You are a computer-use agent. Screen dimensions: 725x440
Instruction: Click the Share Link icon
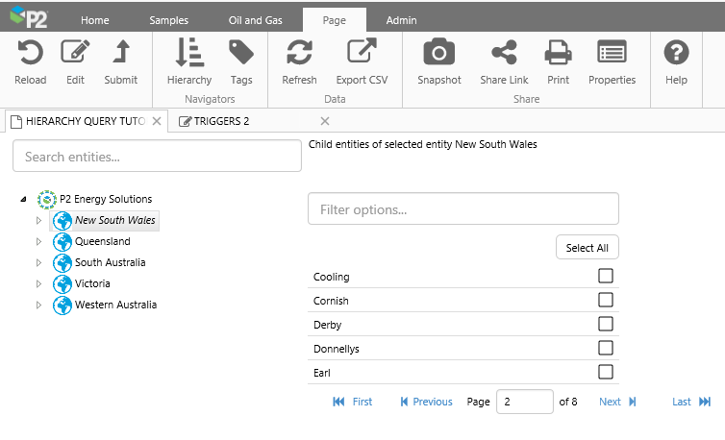tap(504, 54)
